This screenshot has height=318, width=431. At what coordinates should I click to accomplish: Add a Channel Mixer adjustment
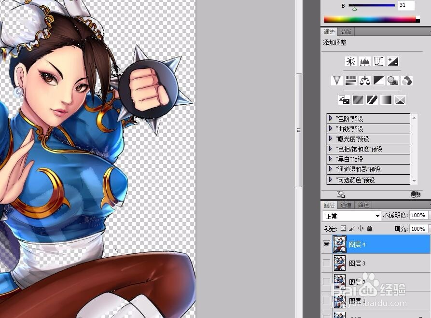tap(407, 81)
